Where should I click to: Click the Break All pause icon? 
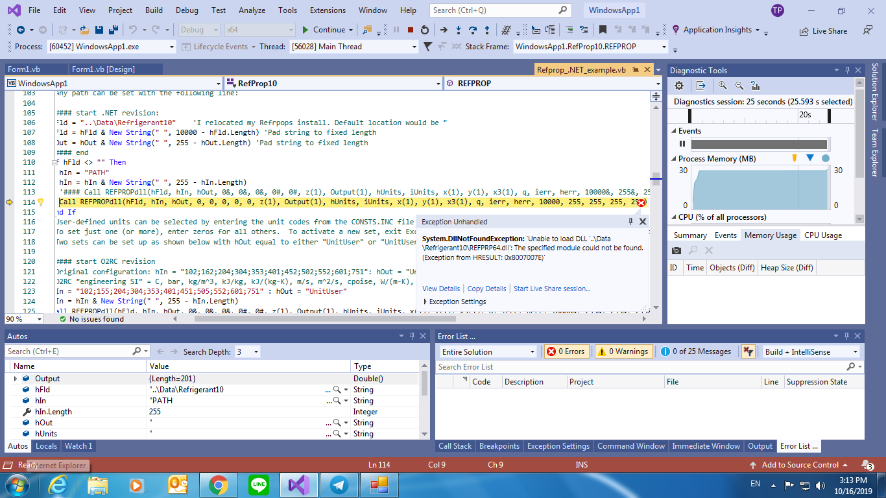396,30
